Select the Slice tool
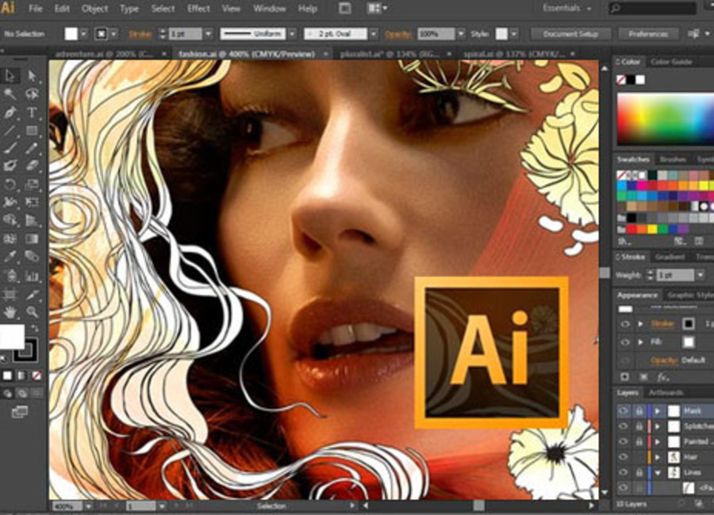The image size is (714, 515). (x=32, y=295)
